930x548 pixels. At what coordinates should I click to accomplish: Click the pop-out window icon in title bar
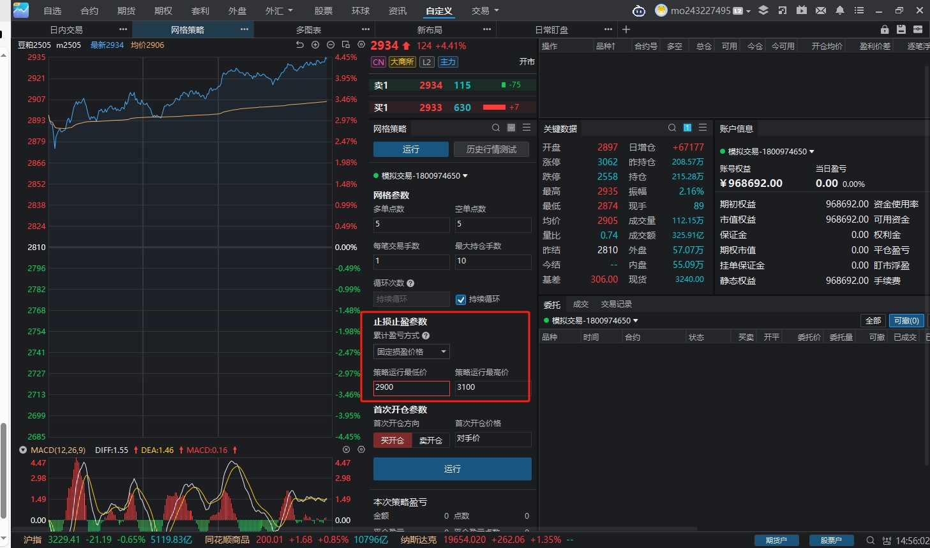(783, 10)
